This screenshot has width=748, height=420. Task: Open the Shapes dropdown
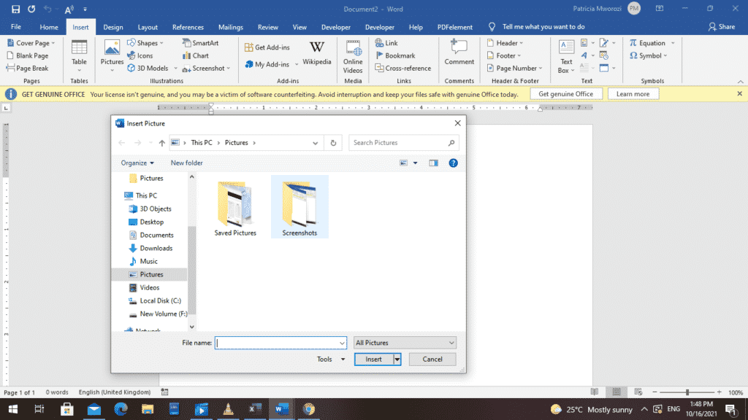pos(145,42)
